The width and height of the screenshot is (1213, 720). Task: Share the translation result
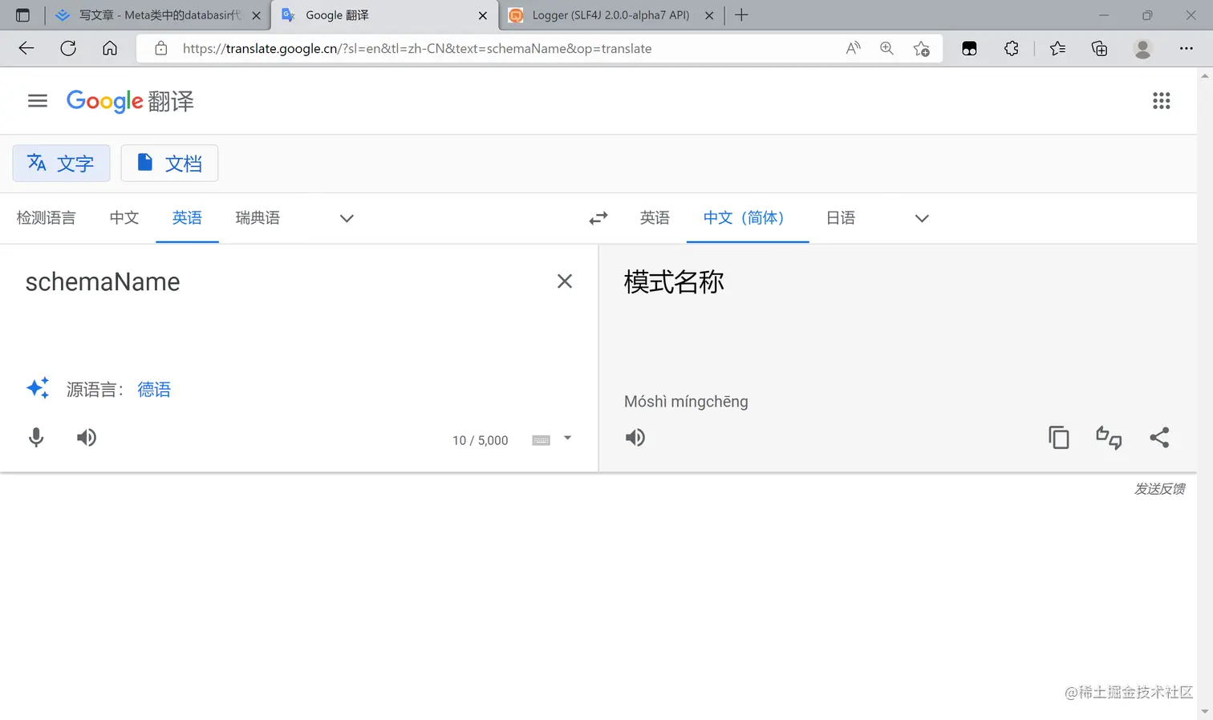tap(1159, 438)
